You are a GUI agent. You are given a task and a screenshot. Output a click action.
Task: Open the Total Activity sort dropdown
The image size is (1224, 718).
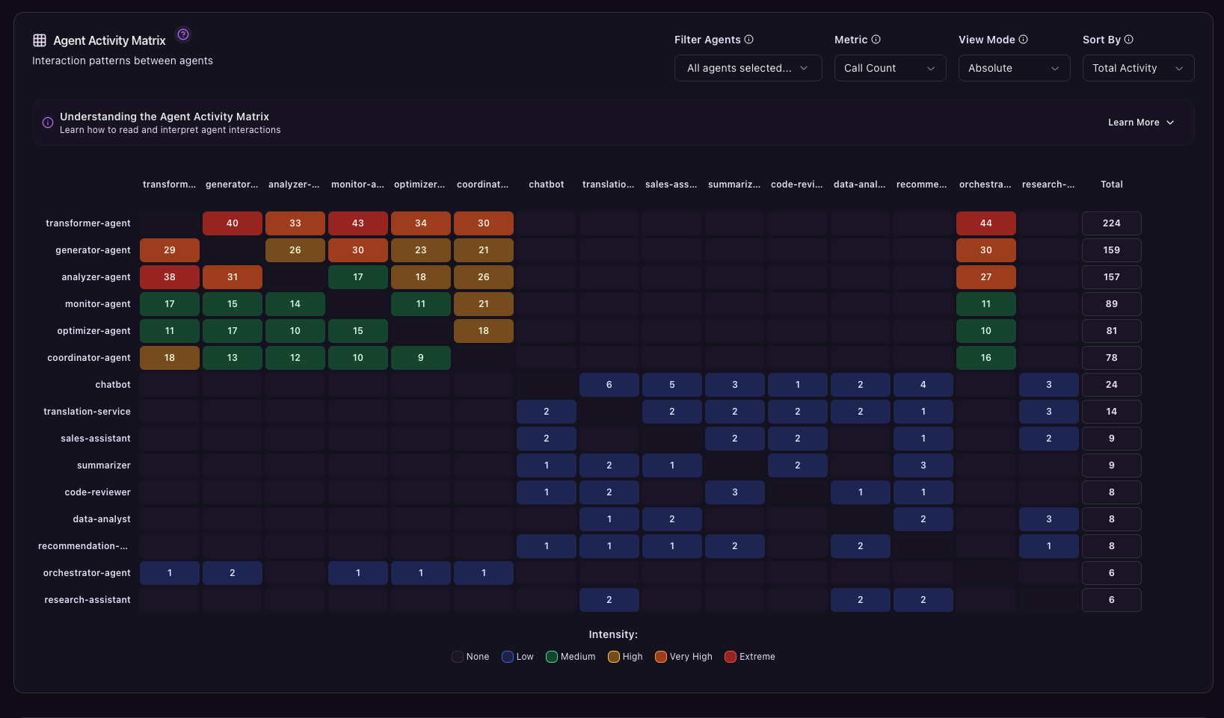click(x=1138, y=68)
